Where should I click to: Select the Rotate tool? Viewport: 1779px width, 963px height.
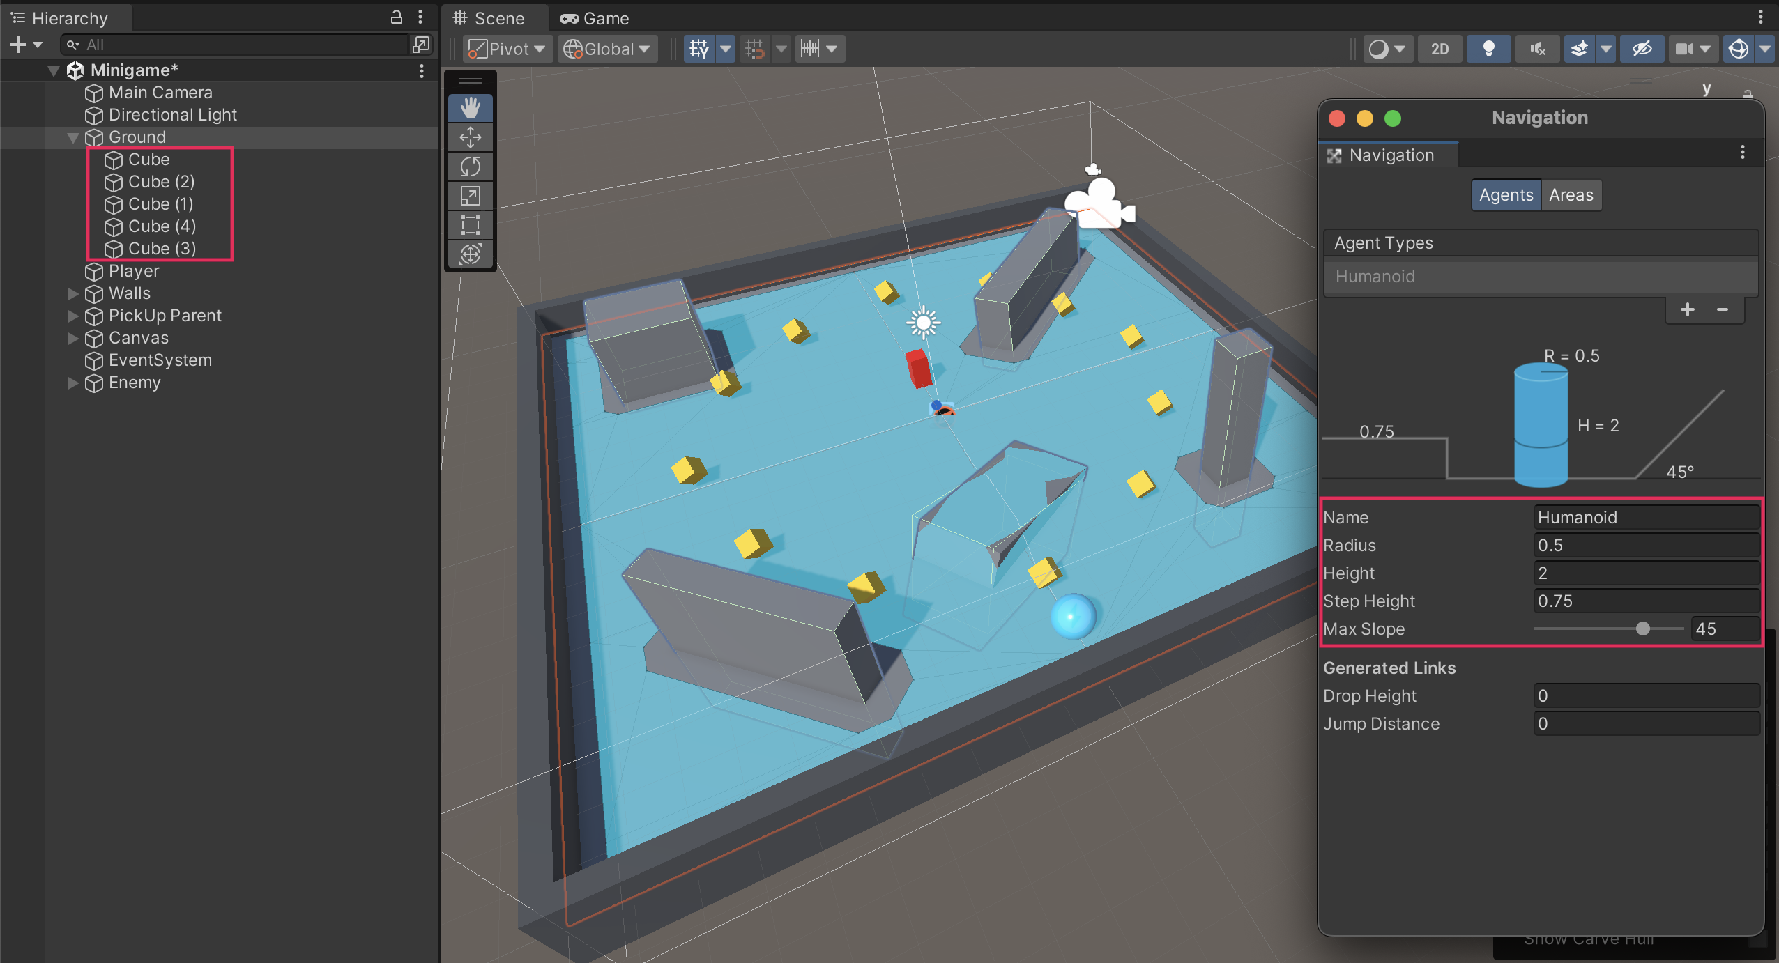[471, 167]
